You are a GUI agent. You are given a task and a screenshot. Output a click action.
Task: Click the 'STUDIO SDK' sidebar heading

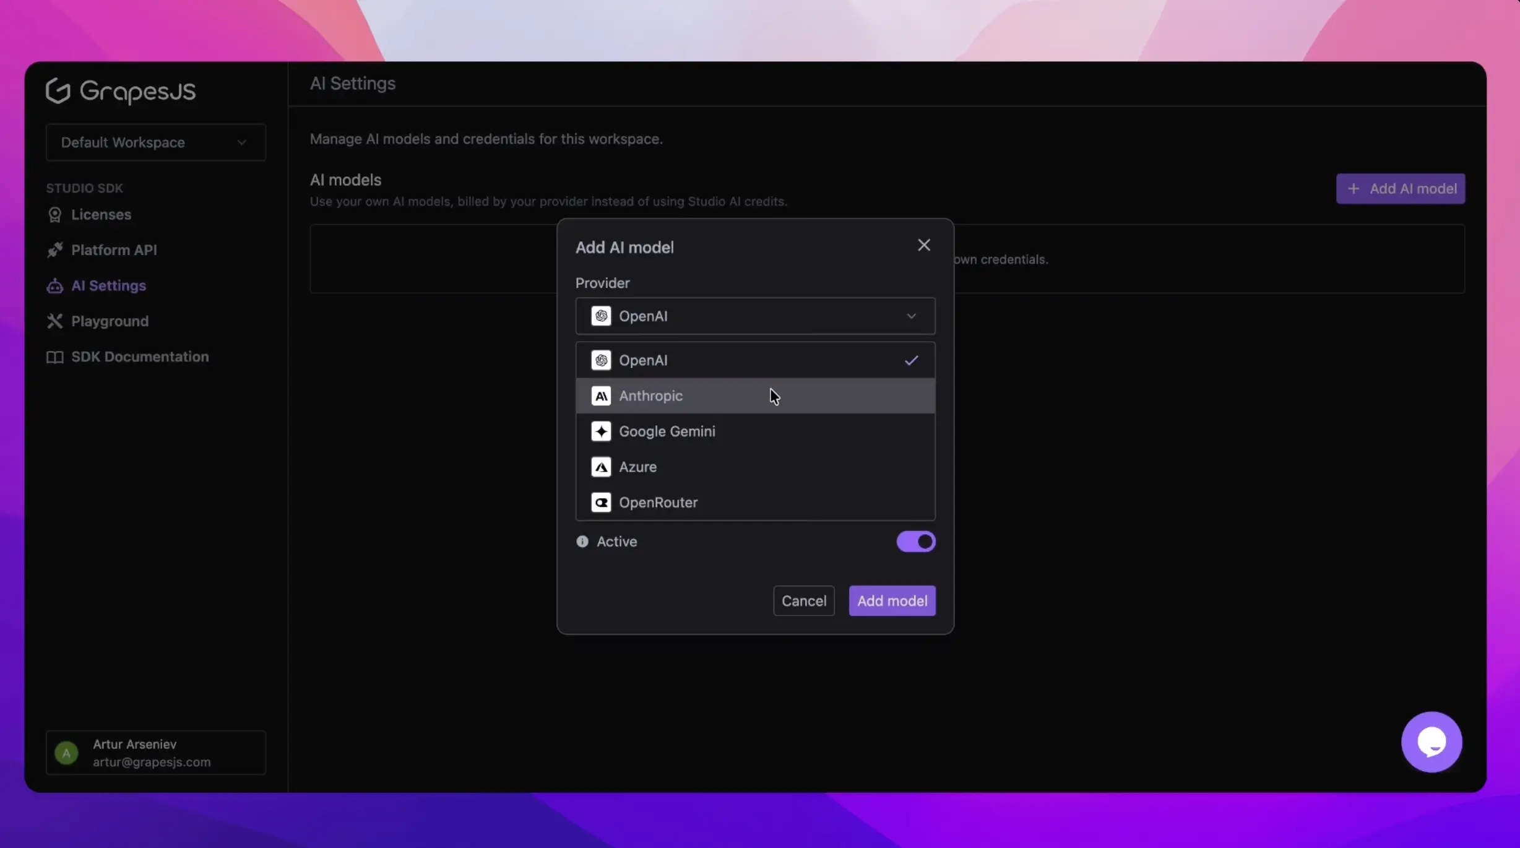tap(84, 188)
